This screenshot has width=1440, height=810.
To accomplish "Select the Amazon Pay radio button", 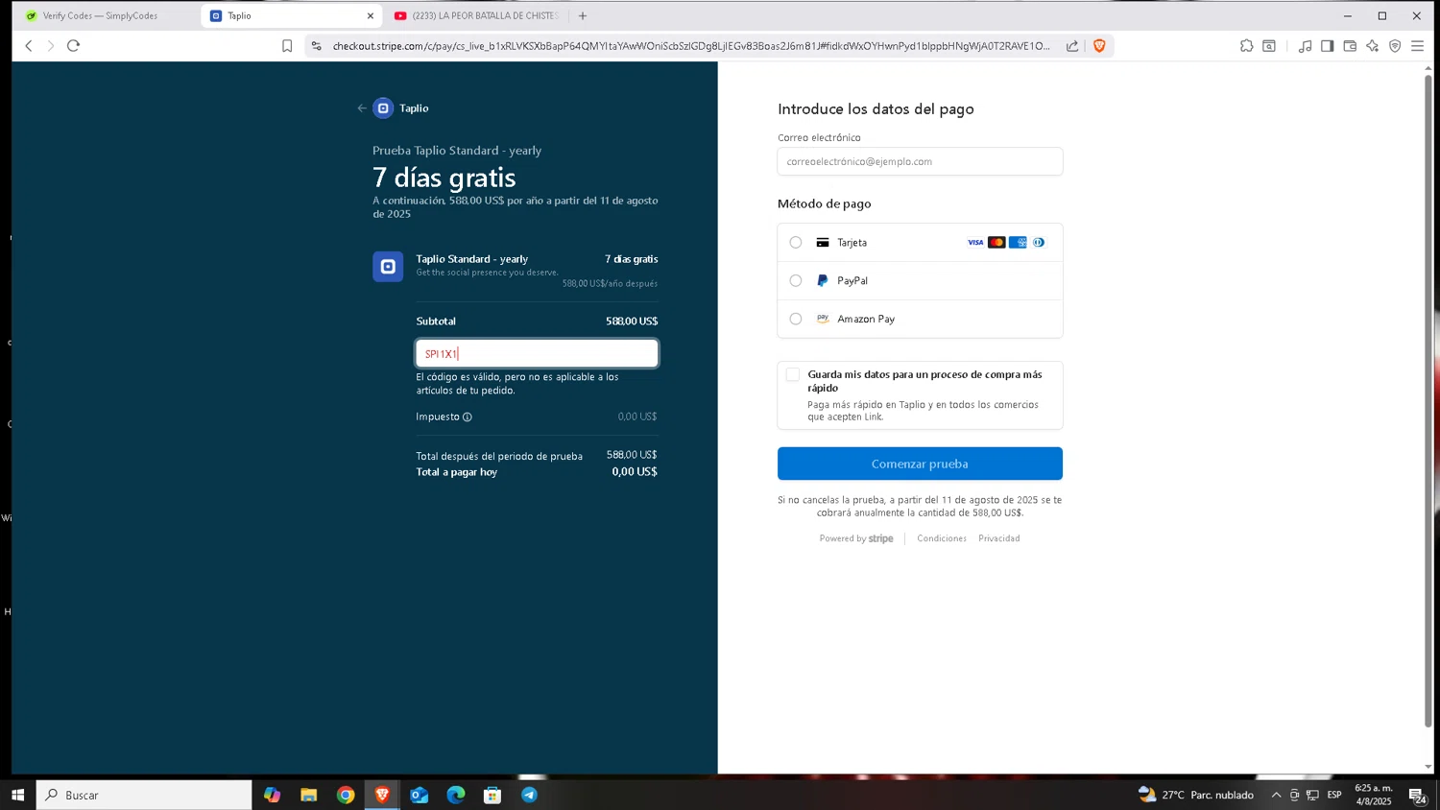I will pos(796,320).
